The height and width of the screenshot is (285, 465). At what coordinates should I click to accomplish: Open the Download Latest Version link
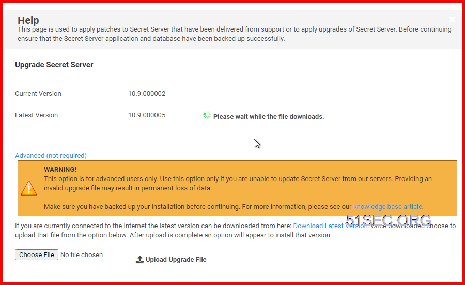[331, 226]
